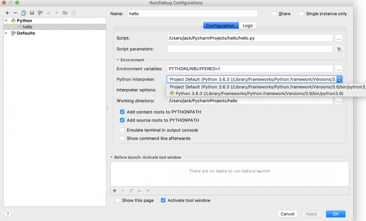Open the Script parameters expand editor icon
366x221 pixels.
pos(338,49)
